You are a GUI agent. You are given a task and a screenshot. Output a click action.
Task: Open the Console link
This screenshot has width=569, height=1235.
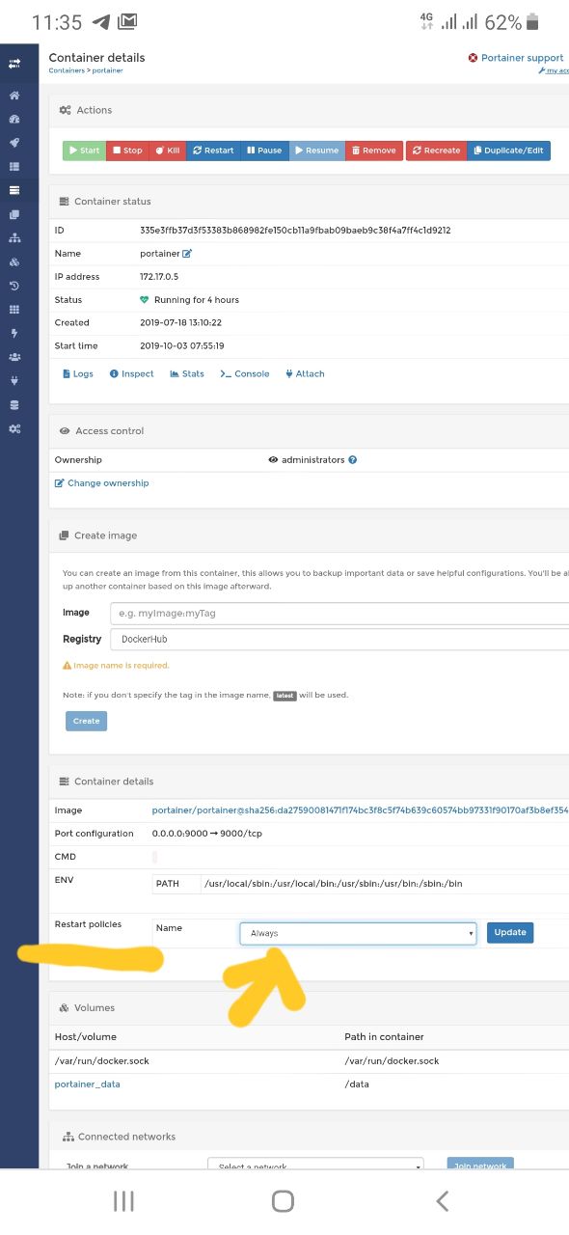245,373
